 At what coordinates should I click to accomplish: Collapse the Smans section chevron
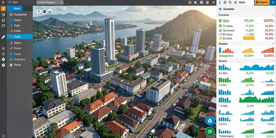273,61
